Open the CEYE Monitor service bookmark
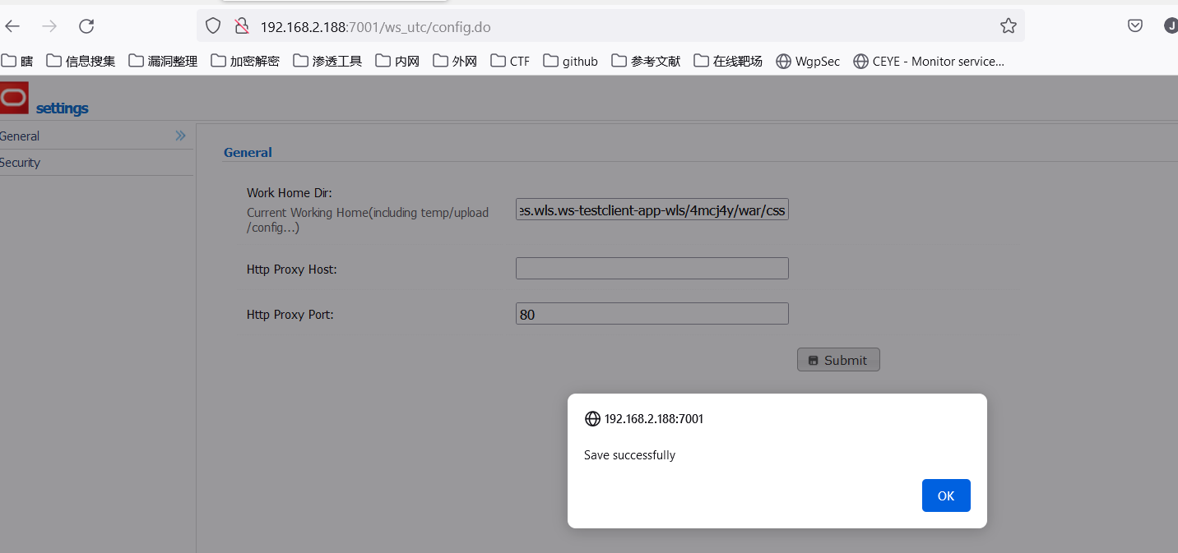Image resolution: width=1178 pixels, height=553 pixels. (x=929, y=61)
